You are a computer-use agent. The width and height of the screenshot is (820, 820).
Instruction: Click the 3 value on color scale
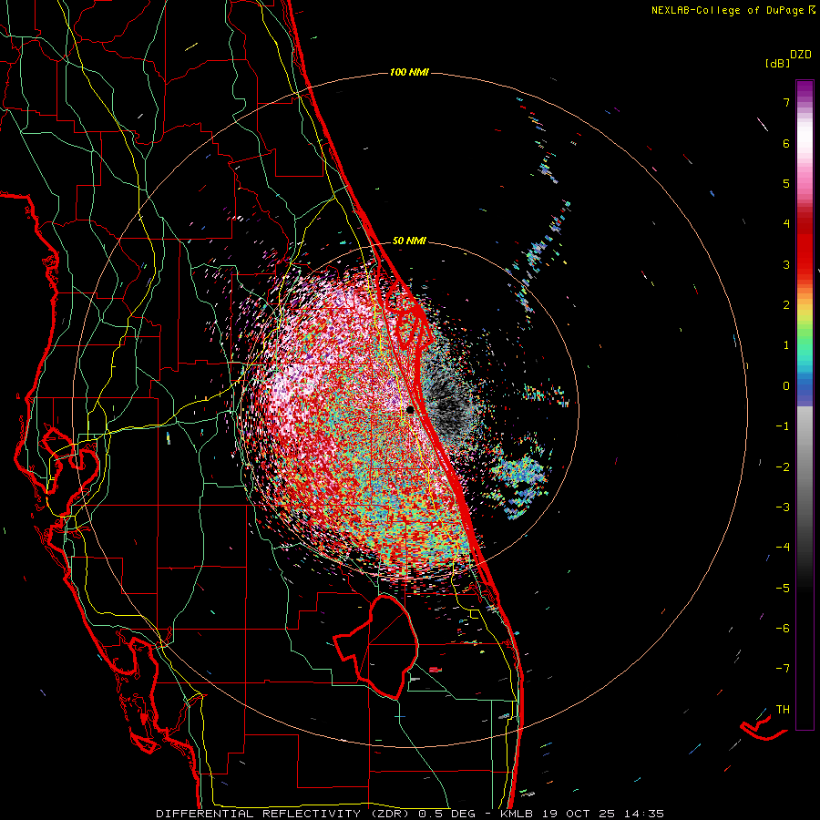coord(786,264)
